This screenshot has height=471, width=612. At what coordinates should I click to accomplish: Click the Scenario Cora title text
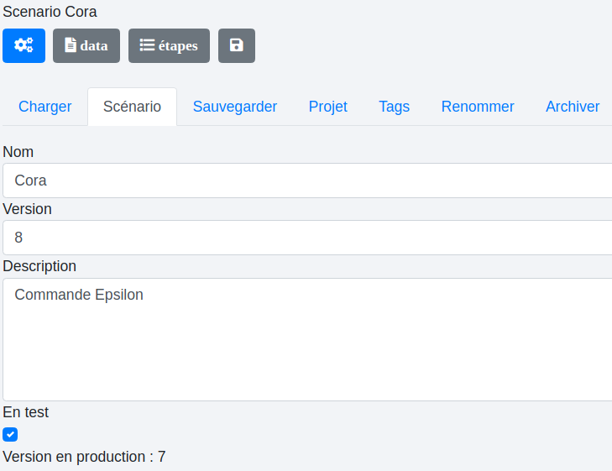[x=50, y=12]
